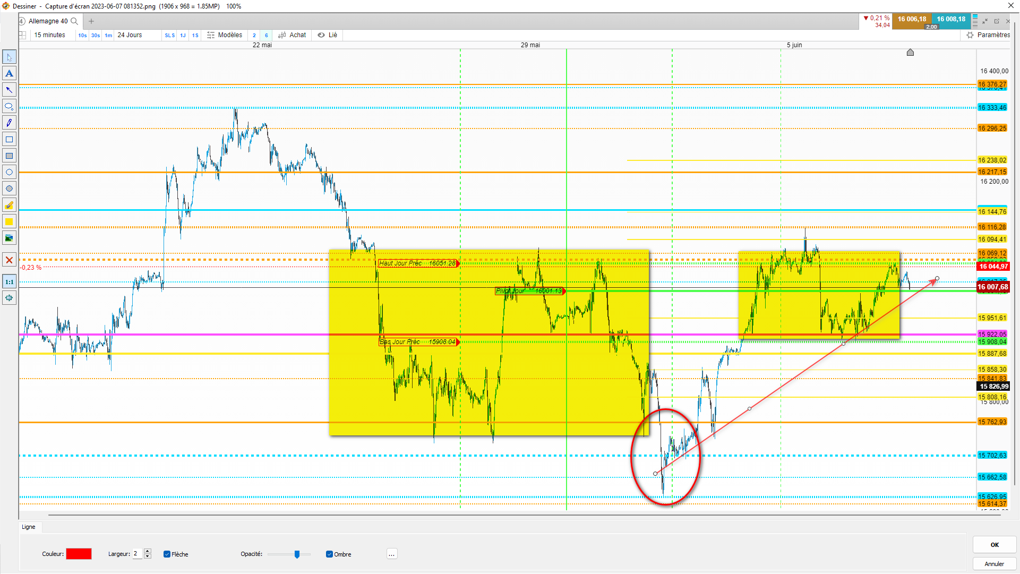Select the yellow highlighter tool
The height and width of the screenshot is (574, 1020).
point(9,205)
